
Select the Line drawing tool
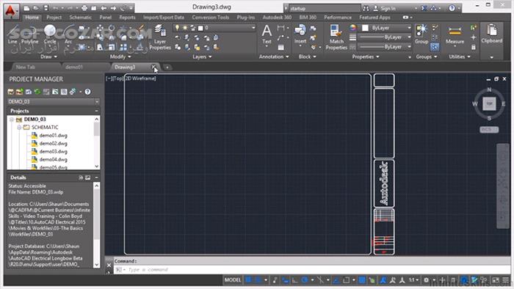click(x=12, y=34)
